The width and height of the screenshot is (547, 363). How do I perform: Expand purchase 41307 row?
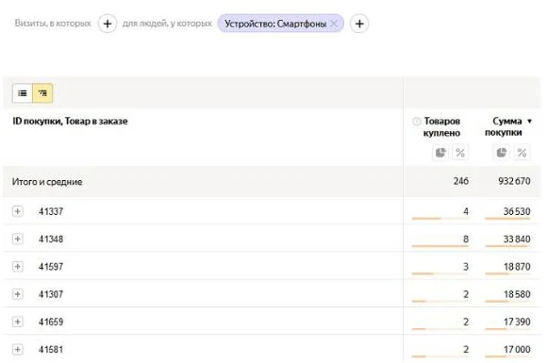[x=17, y=294]
